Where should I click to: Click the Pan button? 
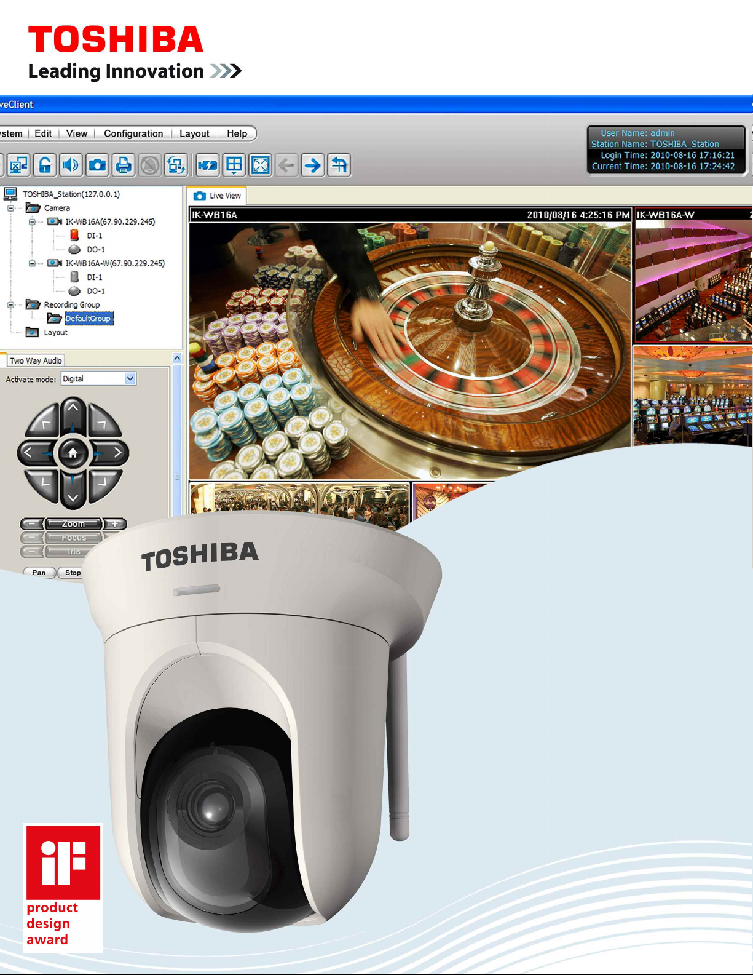pyautogui.click(x=39, y=572)
